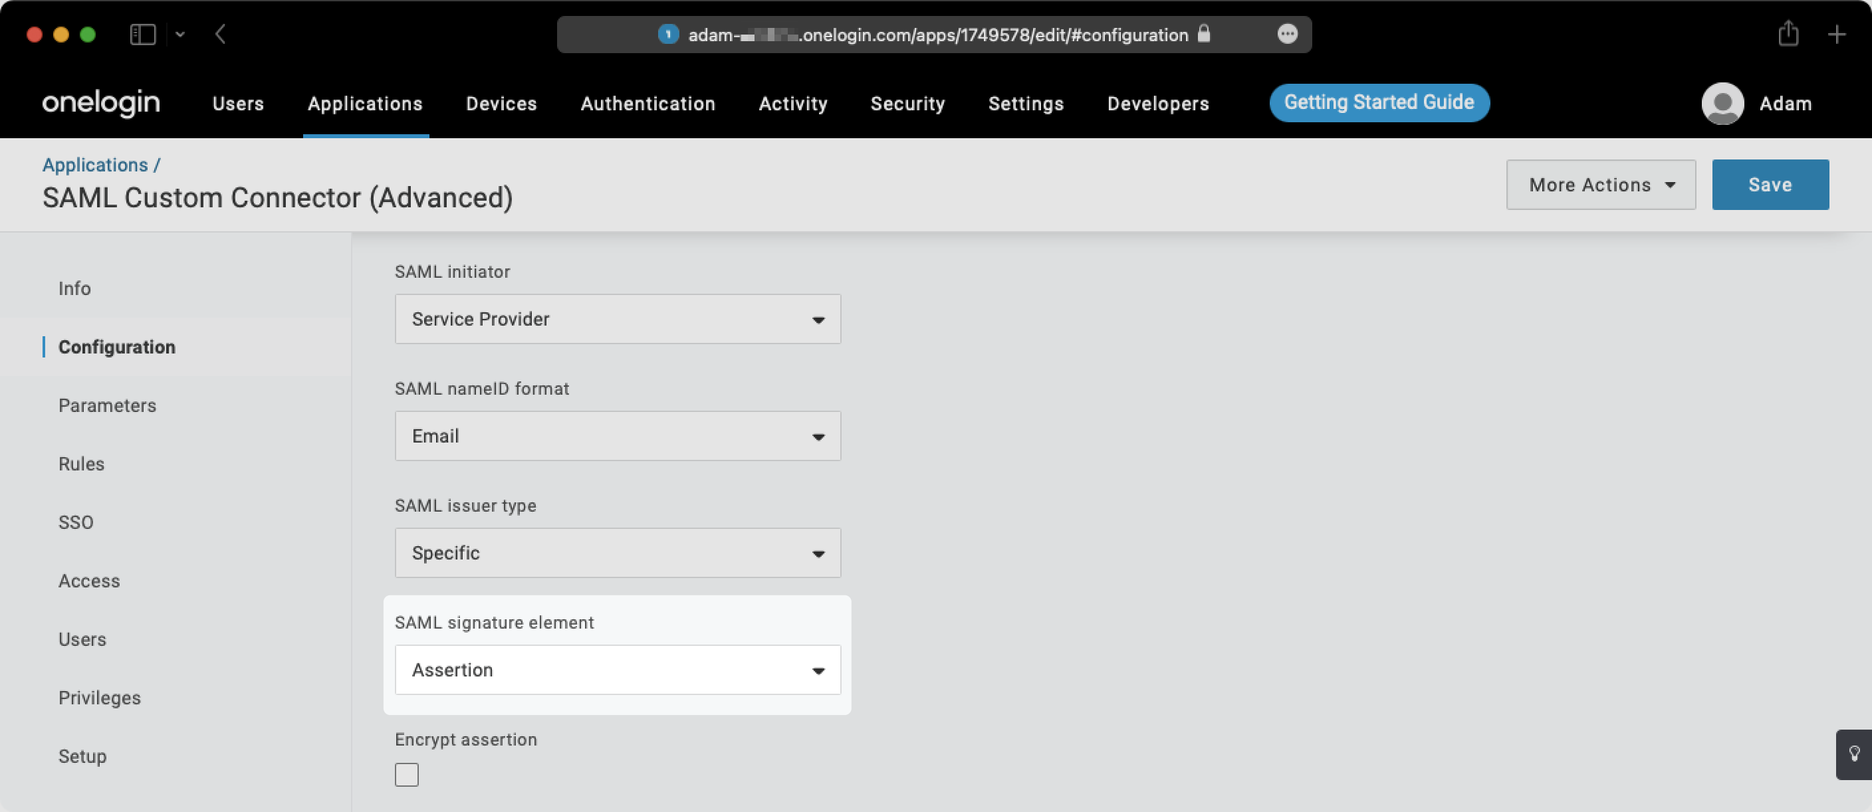Click the Safari share icon
Image resolution: width=1872 pixels, height=812 pixels.
[x=1788, y=33]
